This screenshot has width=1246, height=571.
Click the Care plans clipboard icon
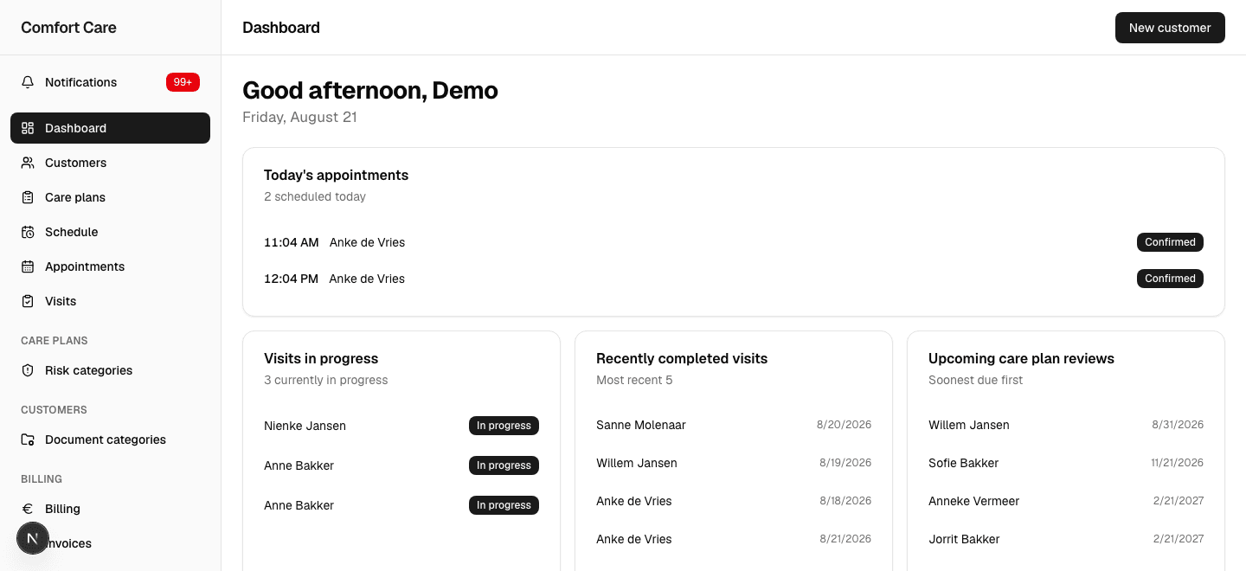[28, 197]
